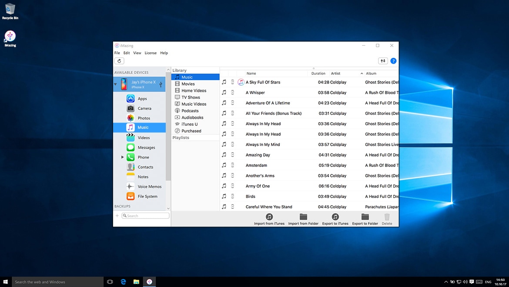Collapse the Available Devices section

click(x=168, y=70)
